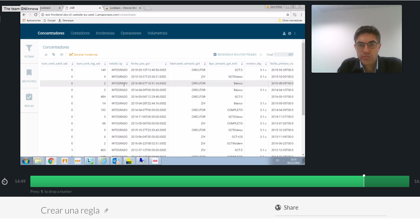Sort by fabricante_armario_gct column arrow
This screenshot has height=219, width=420.
[205, 64]
